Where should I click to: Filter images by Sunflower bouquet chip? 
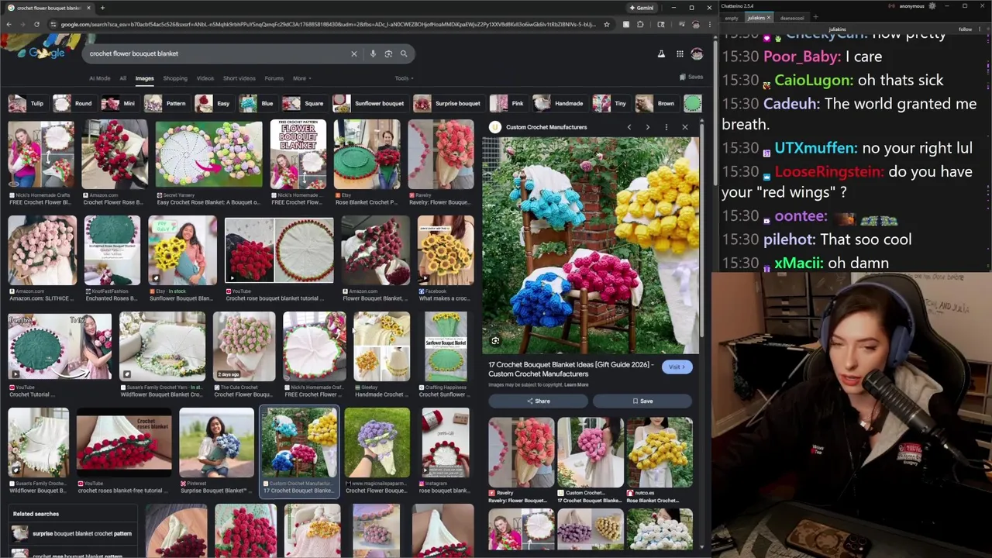point(369,103)
